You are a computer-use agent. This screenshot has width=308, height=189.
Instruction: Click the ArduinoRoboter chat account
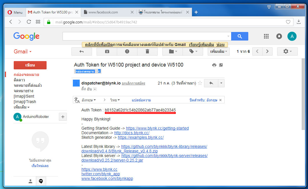(31, 117)
